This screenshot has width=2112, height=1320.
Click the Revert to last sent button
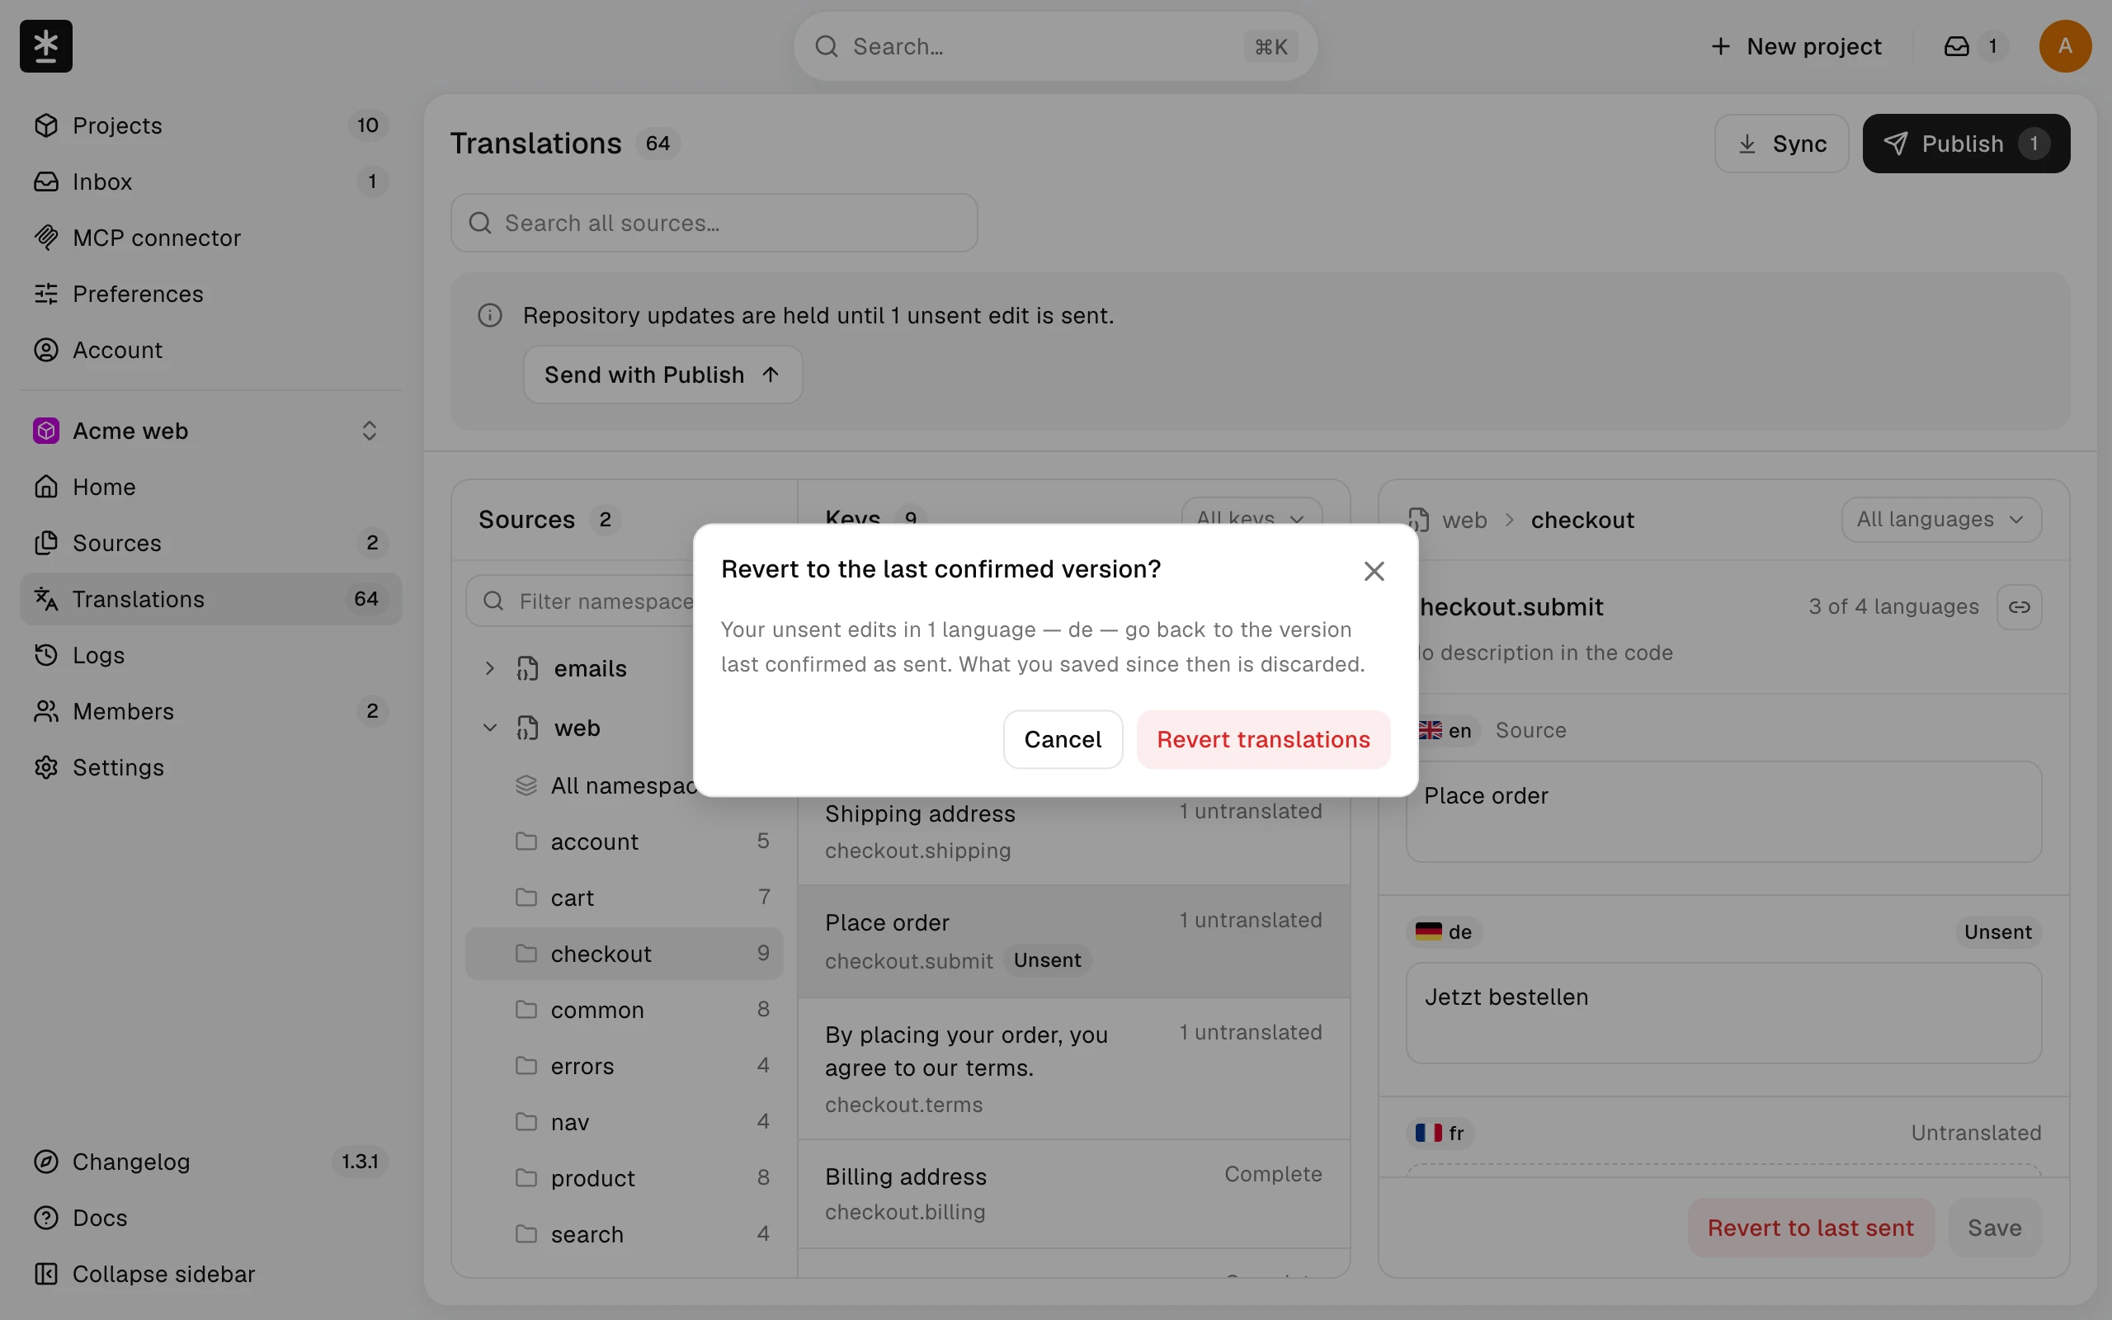pos(1810,1228)
